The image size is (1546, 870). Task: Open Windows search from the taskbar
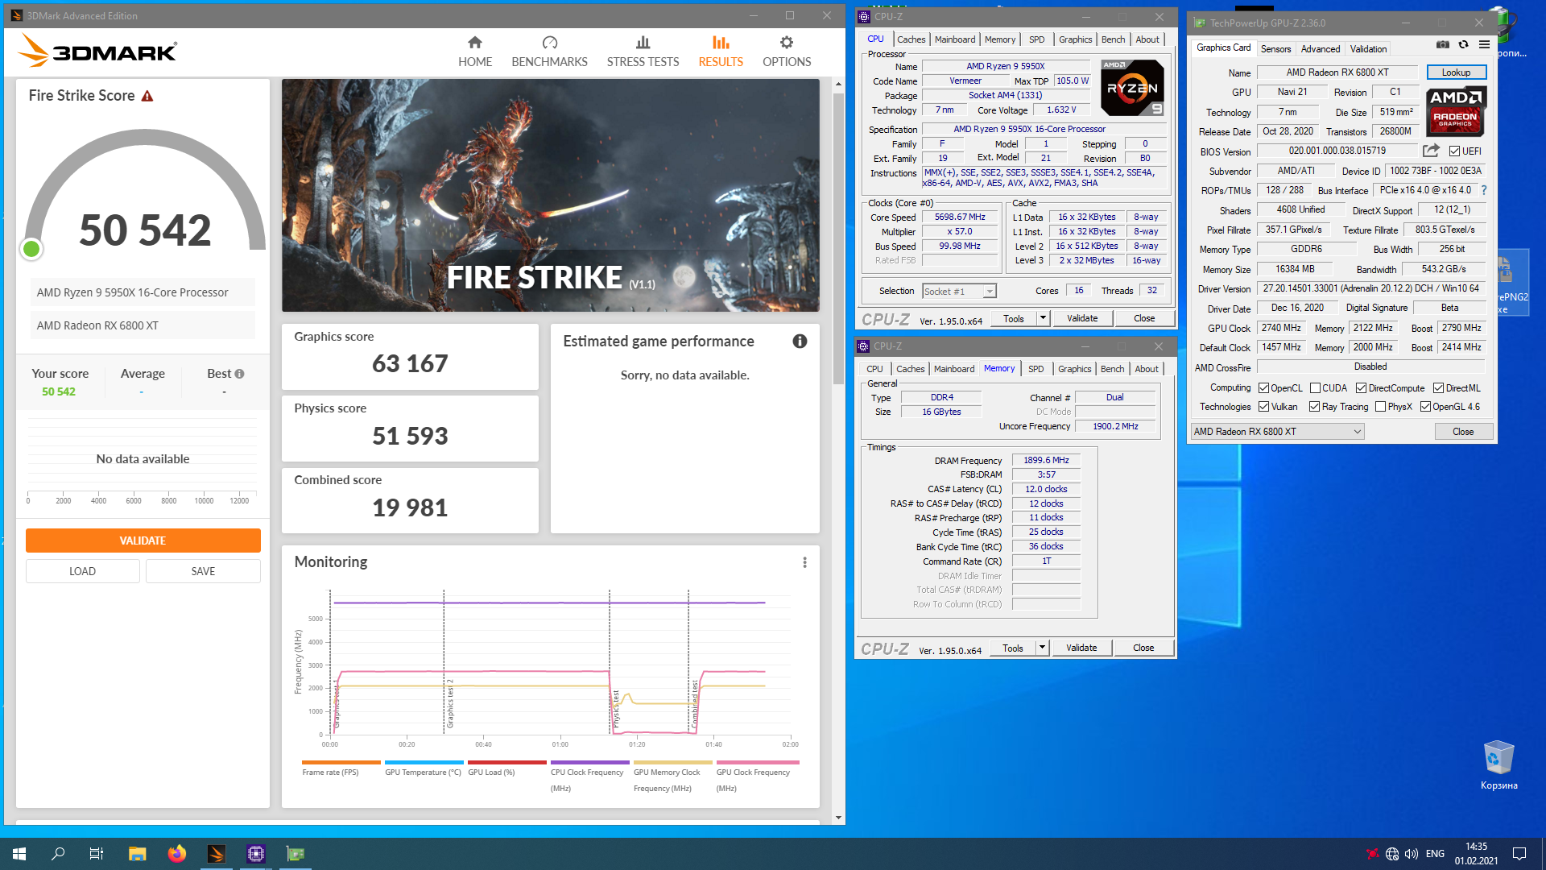coord(58,854)
